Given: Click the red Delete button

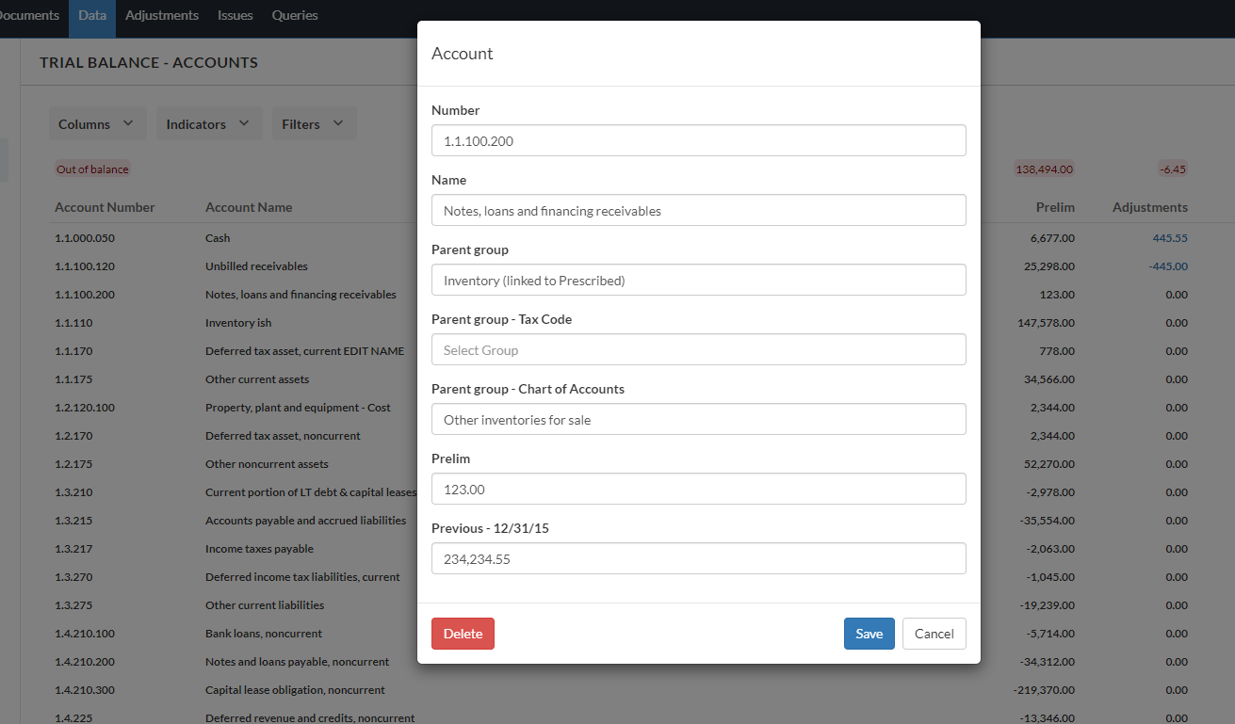Looking at the screenshot, I should (x=463, y=634).
